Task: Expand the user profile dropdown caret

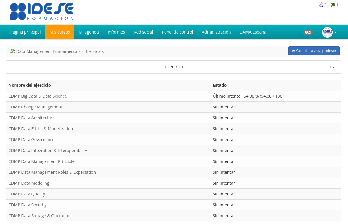Action: [x=336, y=32]
